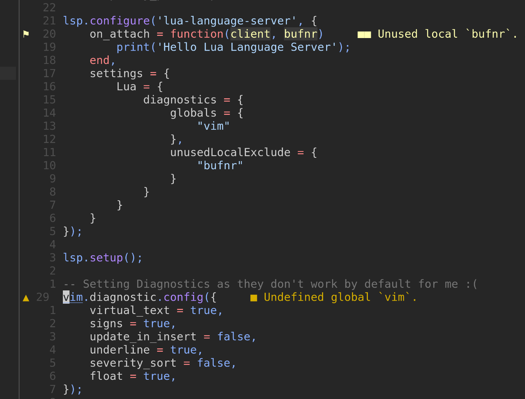Click the flag sign beside line 20

pos(26,34)
